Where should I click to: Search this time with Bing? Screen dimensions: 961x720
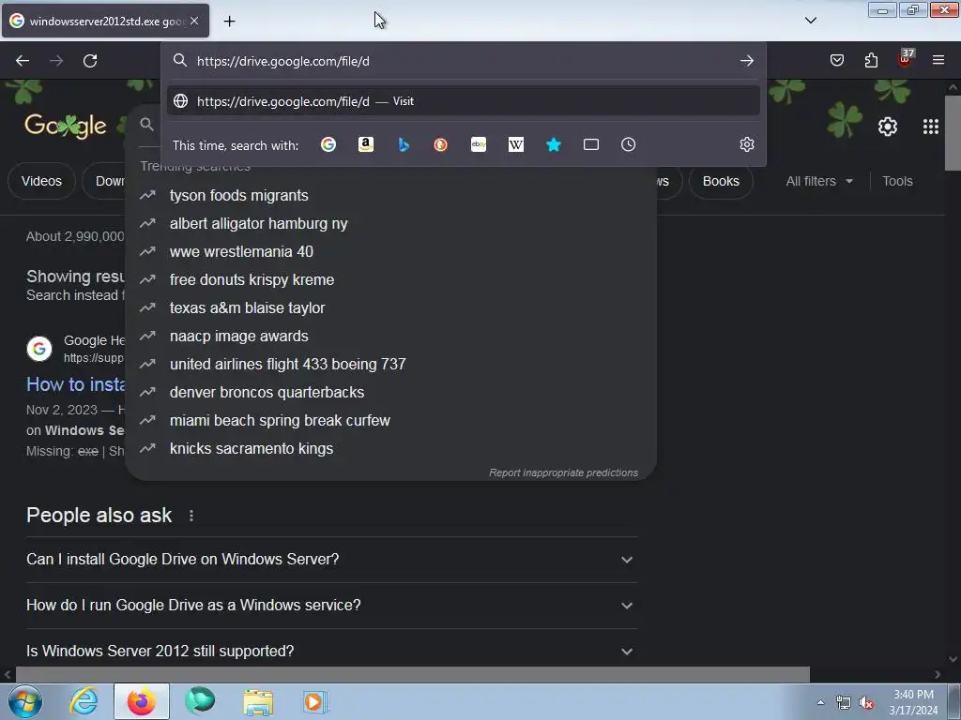pyautogui.click(x=404, y=144)
